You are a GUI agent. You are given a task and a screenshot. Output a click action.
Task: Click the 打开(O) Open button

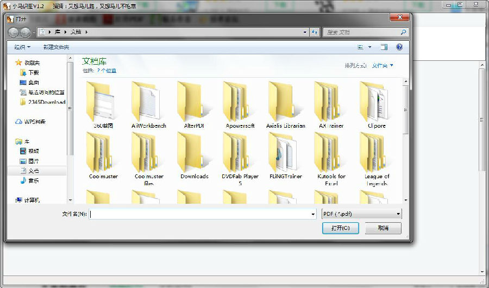click(340, 228)
